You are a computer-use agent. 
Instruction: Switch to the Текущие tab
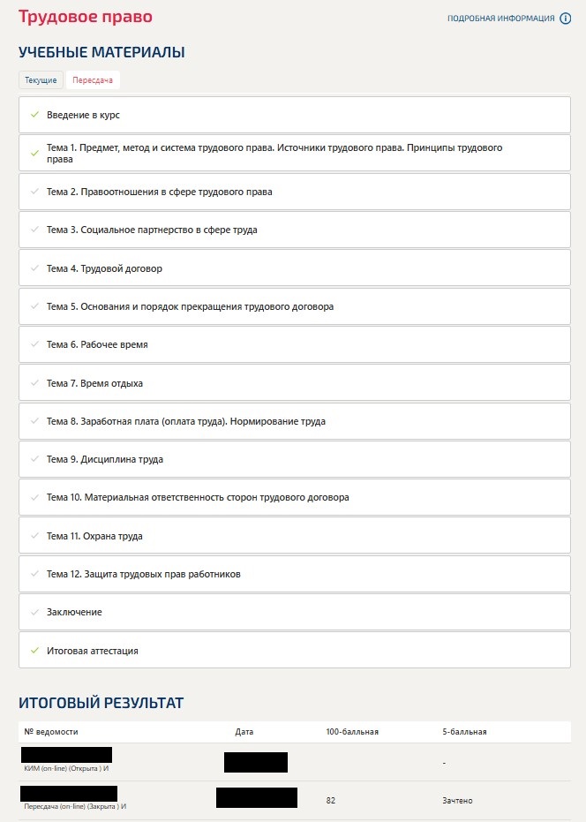41,80
